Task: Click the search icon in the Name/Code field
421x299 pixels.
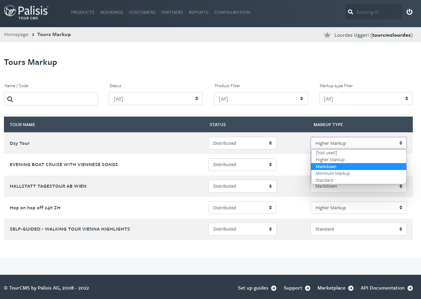Action: 10,99
